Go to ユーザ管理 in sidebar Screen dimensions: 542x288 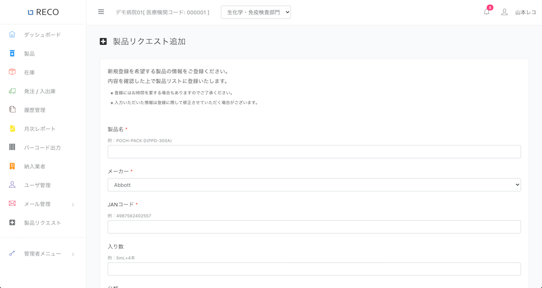pyautogui.click(x=37, y=185)
